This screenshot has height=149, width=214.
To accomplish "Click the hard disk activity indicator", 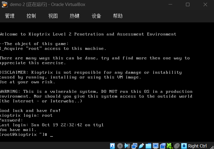I will [x=113, y=146].
